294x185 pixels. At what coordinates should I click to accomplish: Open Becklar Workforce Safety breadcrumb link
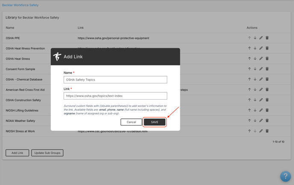pos(20,5)
